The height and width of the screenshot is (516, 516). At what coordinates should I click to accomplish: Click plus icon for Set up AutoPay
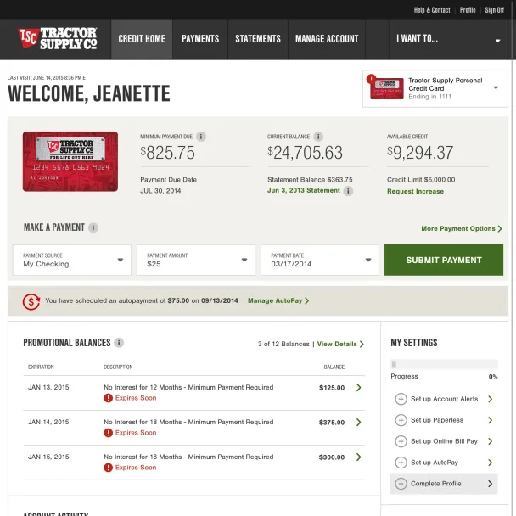click(401, 463)
